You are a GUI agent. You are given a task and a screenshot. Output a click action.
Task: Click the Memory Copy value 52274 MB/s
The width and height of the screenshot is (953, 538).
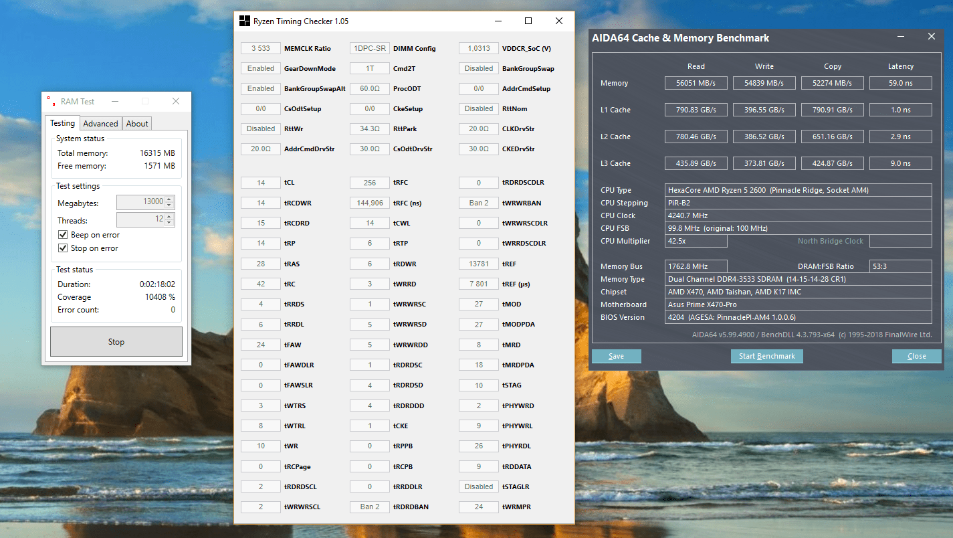tap(833, 83)
